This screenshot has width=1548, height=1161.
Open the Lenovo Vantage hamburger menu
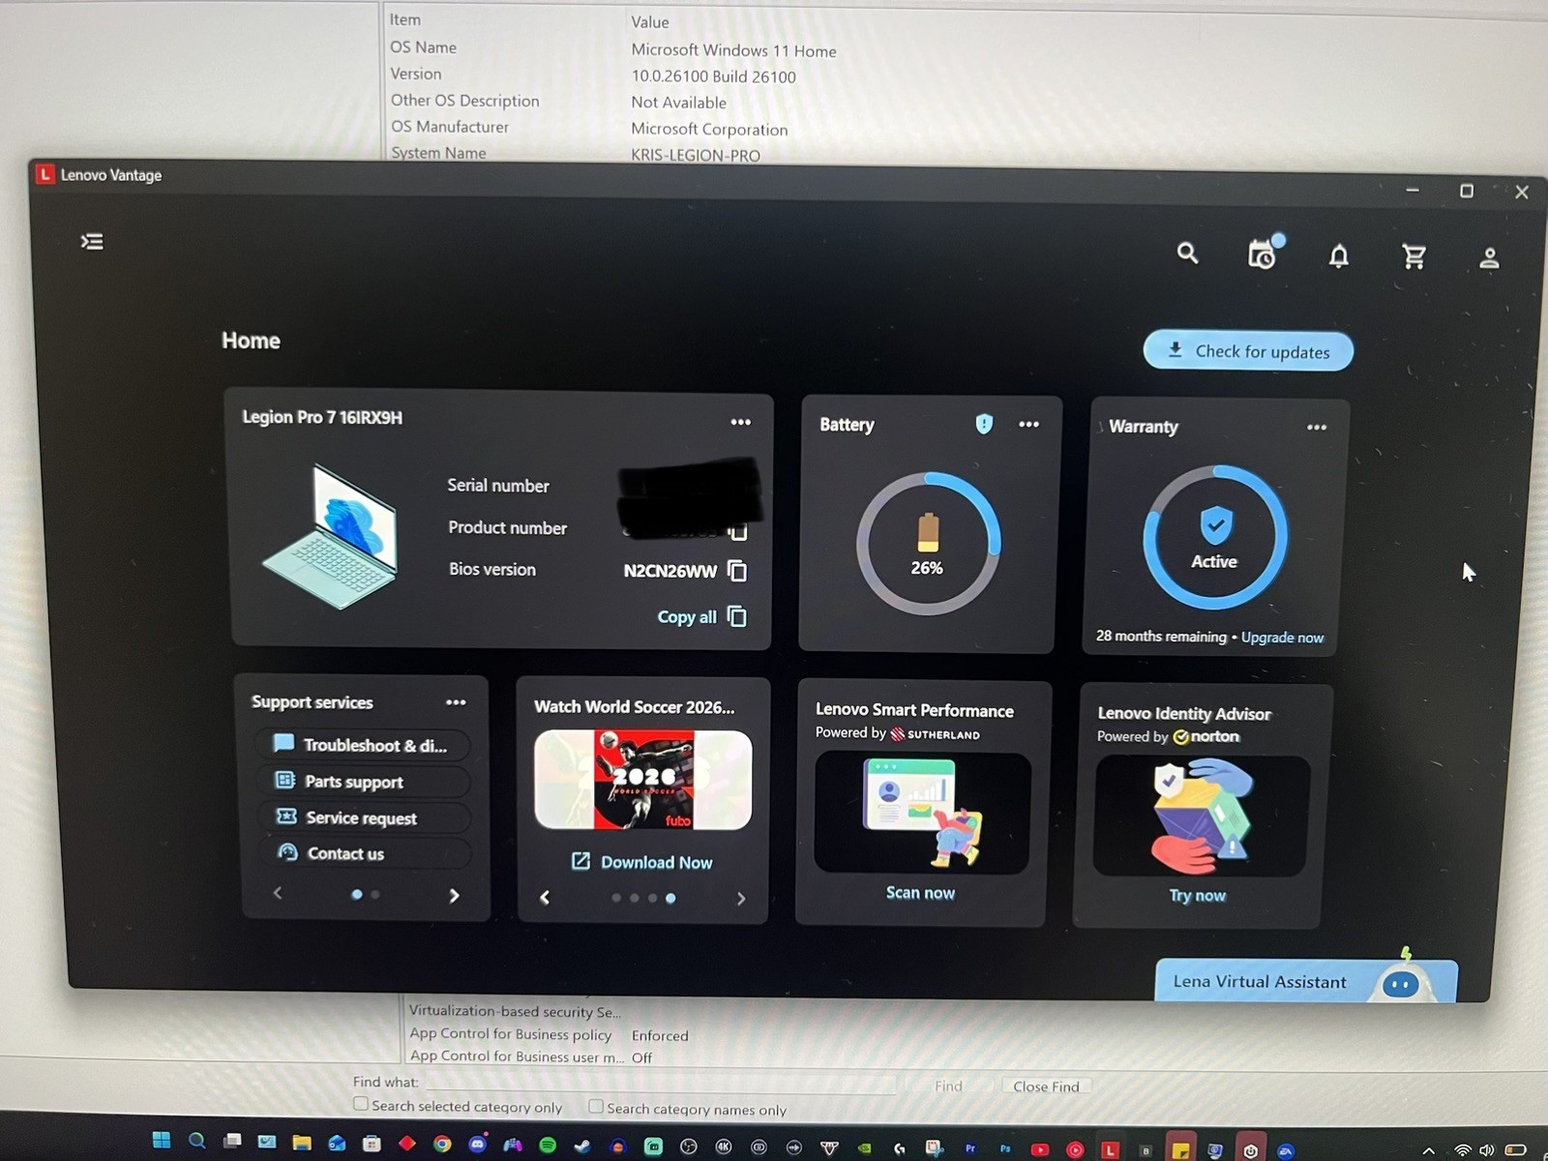tap(92, 242)
